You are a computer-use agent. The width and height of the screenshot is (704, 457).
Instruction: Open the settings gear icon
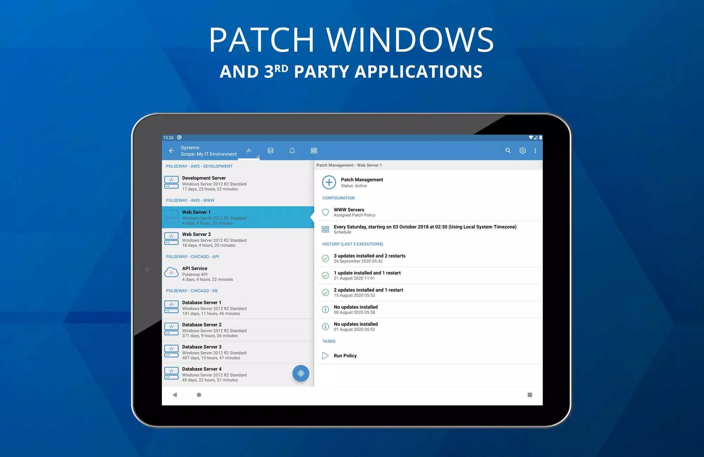tap(523, 150)
